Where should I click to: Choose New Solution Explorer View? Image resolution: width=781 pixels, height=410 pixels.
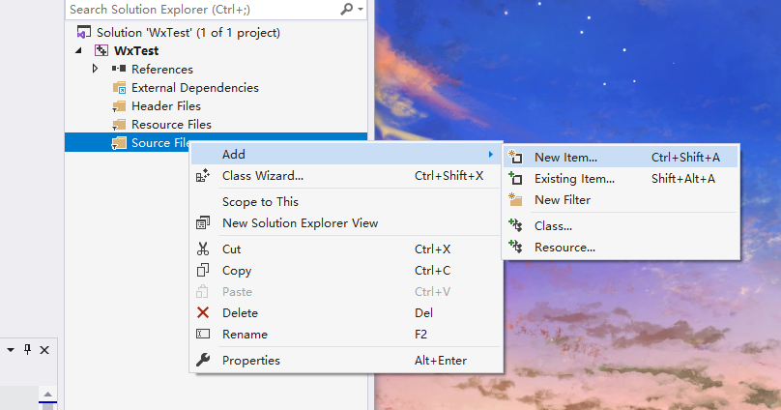[x=345, y=223]
